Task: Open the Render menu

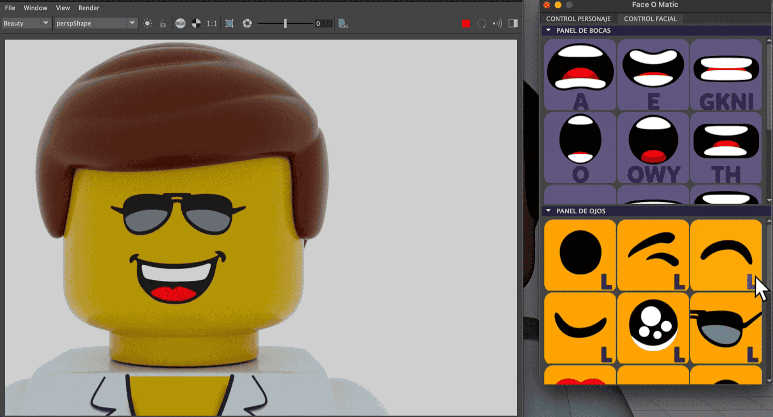Action: pyautogui.click(x=89, y=8)
